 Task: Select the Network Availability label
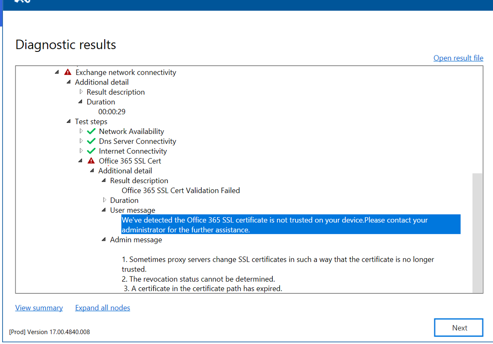pos(132,131)
